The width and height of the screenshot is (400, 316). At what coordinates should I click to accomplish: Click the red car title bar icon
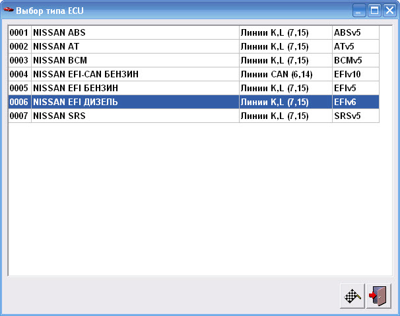pyautogui.click(x=8, y=10)
